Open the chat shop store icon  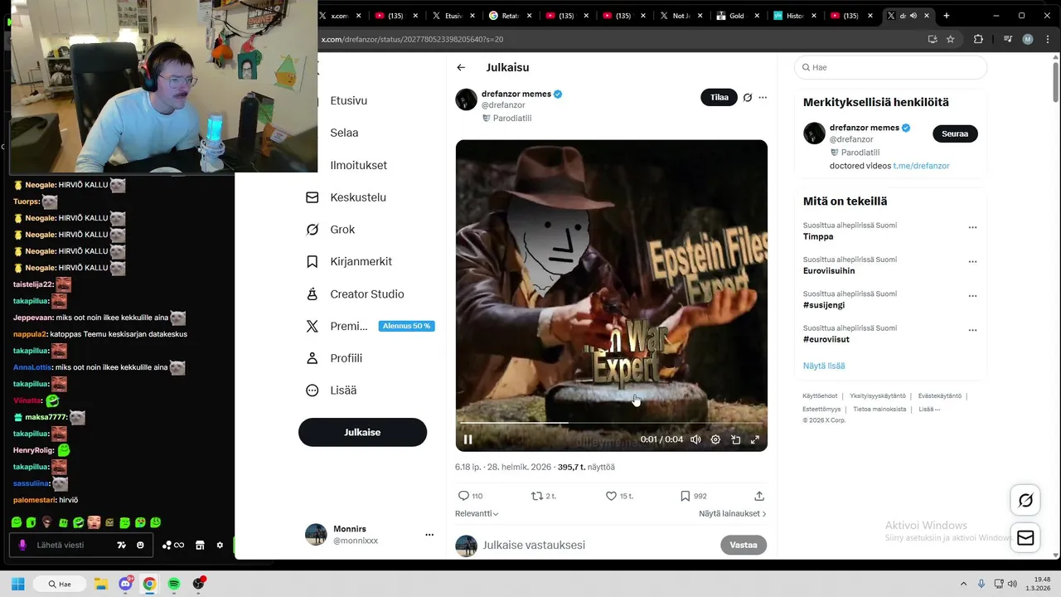tap(200, 545)
